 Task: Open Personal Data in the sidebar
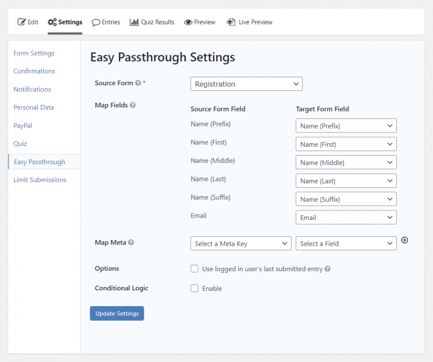point(34,107)
